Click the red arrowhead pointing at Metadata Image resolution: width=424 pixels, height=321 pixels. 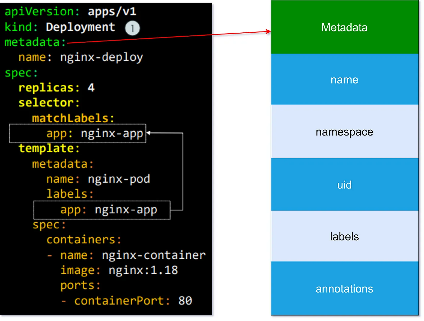(x=268, y=31)
